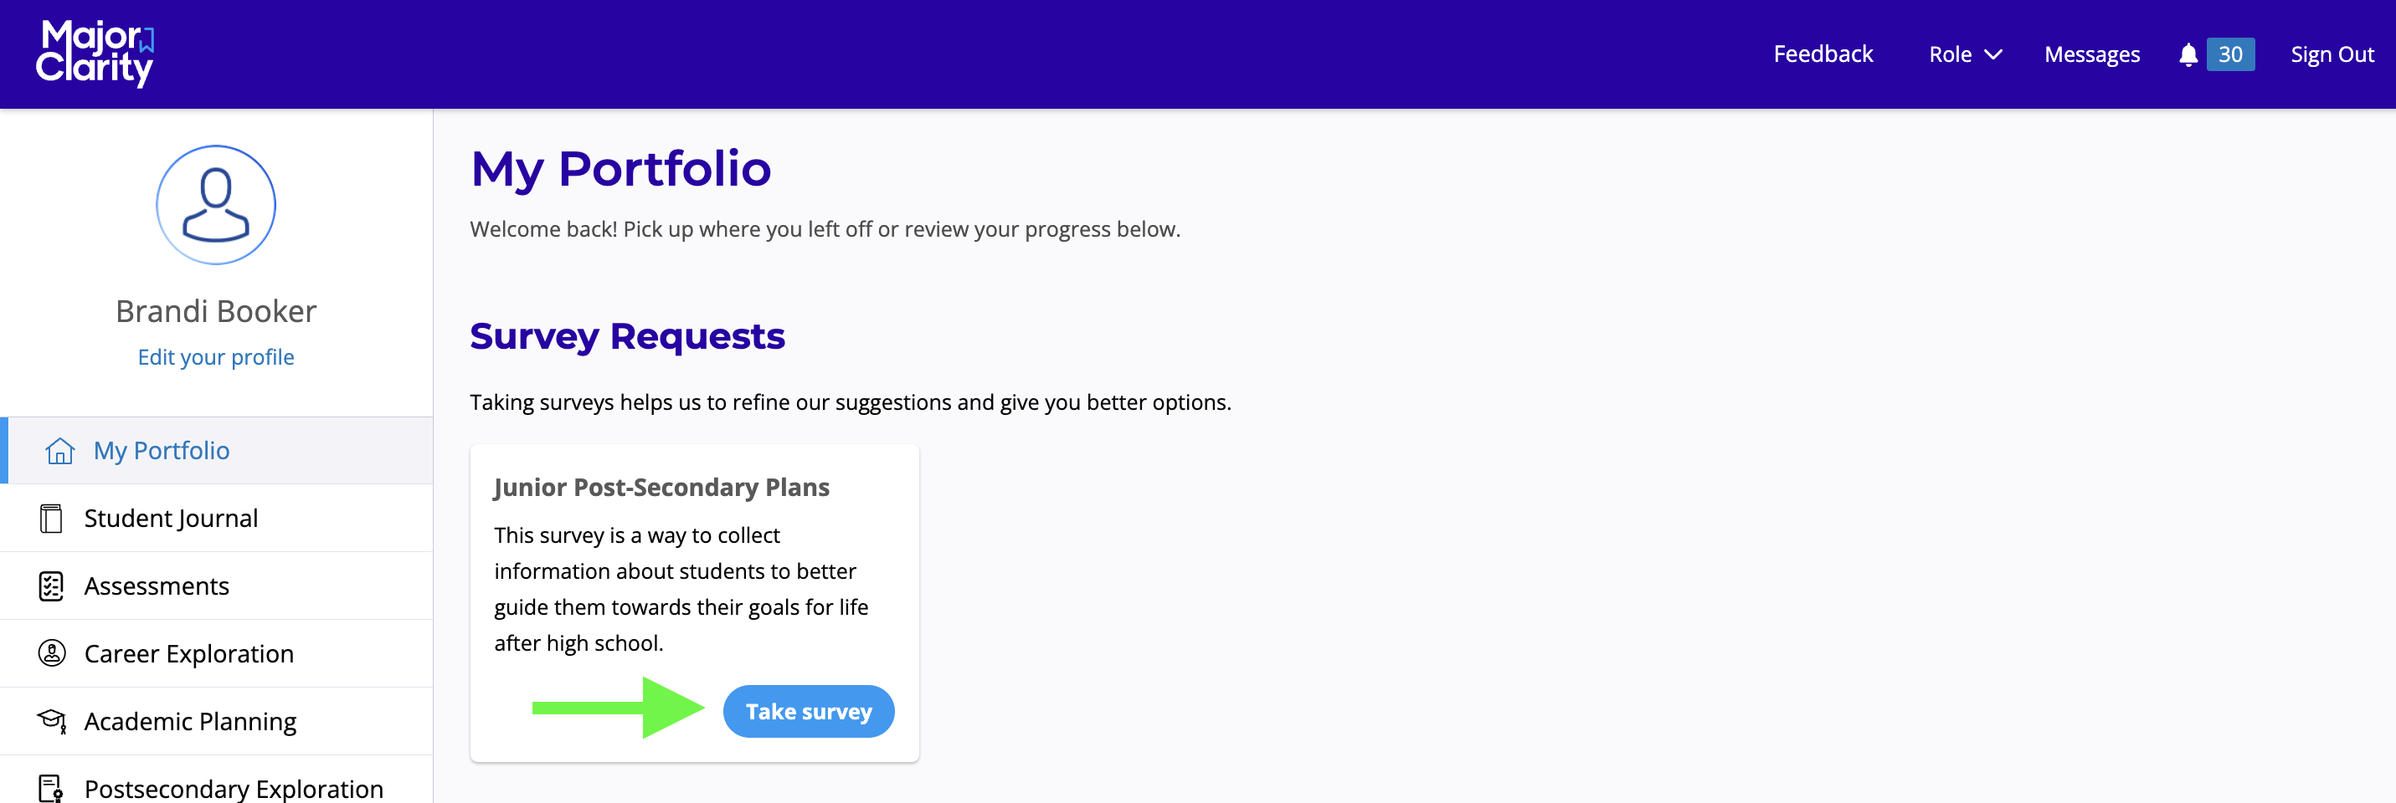Click the Student Journal notebook icon

(x=51, y=519)
